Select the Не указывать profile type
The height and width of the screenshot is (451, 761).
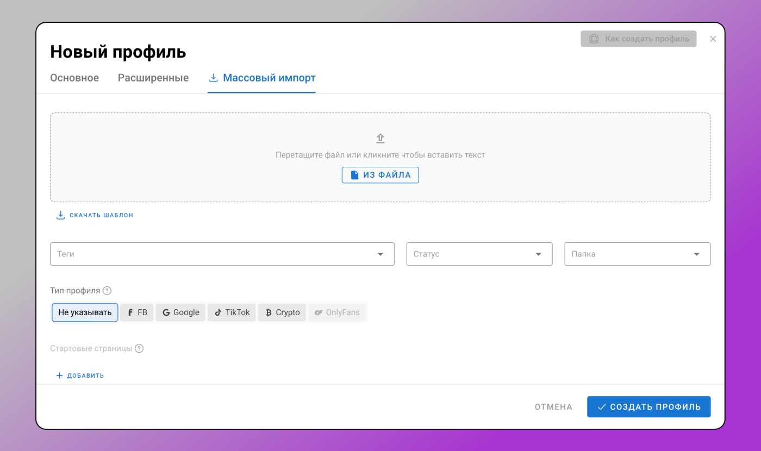pyautogui.click(x=85, y=312)
